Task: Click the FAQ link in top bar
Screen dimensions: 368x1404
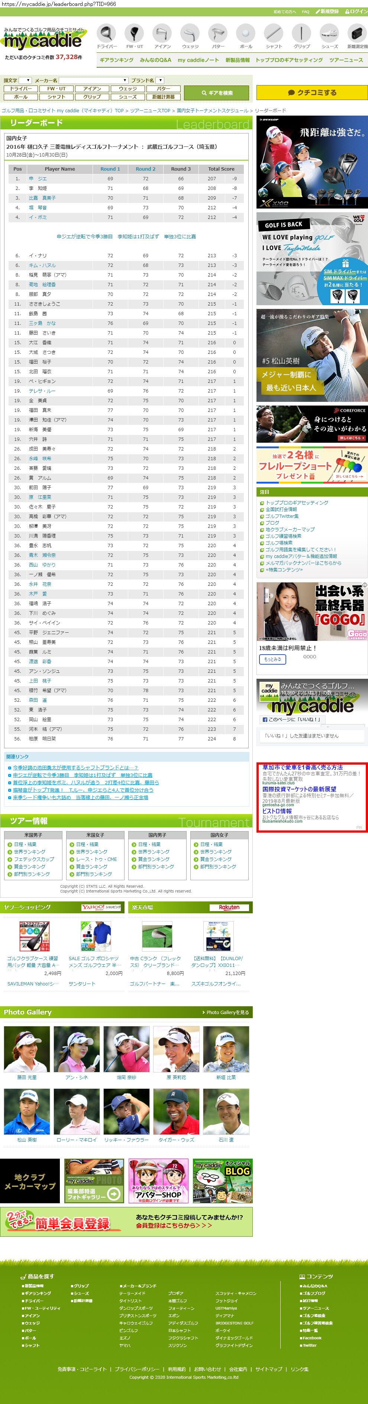Action: click(305, 12)
